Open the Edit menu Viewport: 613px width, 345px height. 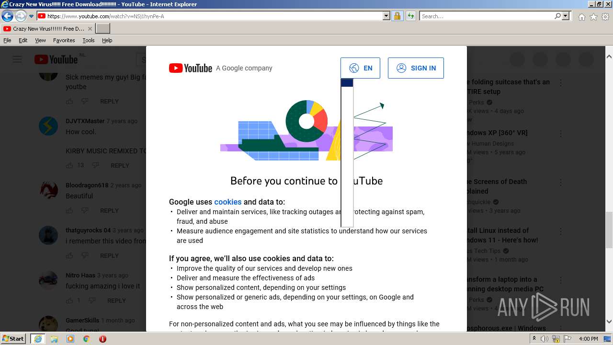pos(23,40)
